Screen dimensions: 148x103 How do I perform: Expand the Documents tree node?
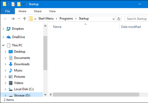(5, 58)
